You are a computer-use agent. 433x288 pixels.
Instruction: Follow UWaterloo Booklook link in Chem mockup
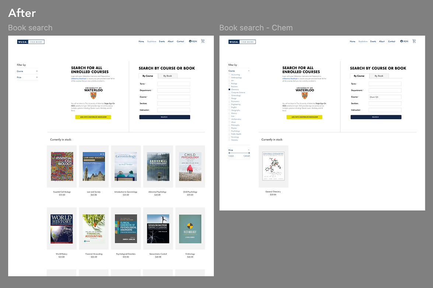pyautogui.click(x=290, y=79)
